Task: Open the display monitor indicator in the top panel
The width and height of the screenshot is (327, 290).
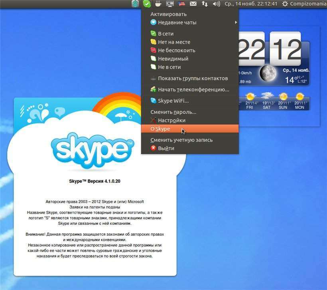Action: pos(170,4)
